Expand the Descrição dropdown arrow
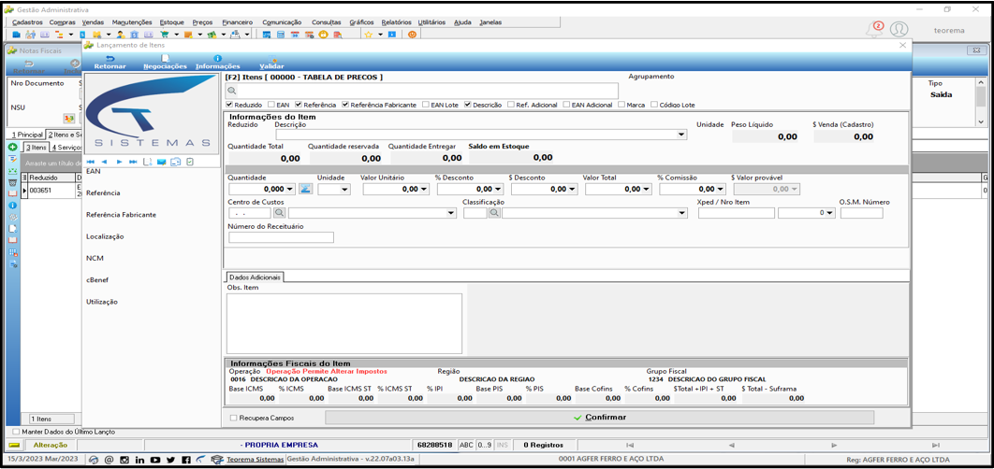 [x=681, y=135]
